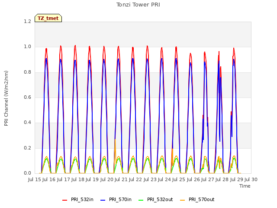Image resolution: width=277 pixels, height=208 pixels.
Task: Click the Jul 24 x-axis tick label
Action: point(164,179)
